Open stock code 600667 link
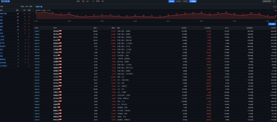This screenshot has height=122, width=277. [x=37, y=101]
